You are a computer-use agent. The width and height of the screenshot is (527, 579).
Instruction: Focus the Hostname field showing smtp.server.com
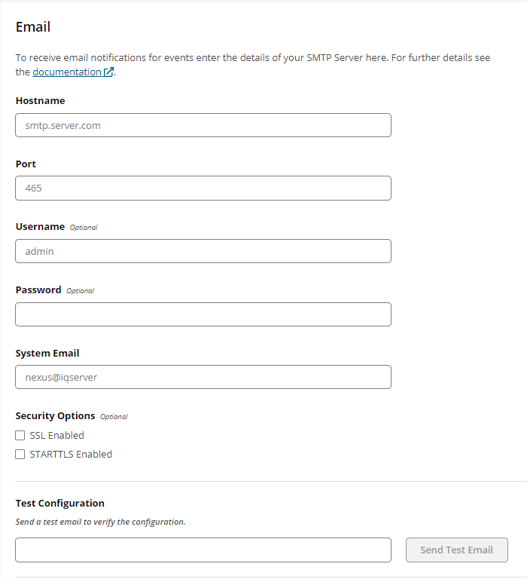coord(203,125)
